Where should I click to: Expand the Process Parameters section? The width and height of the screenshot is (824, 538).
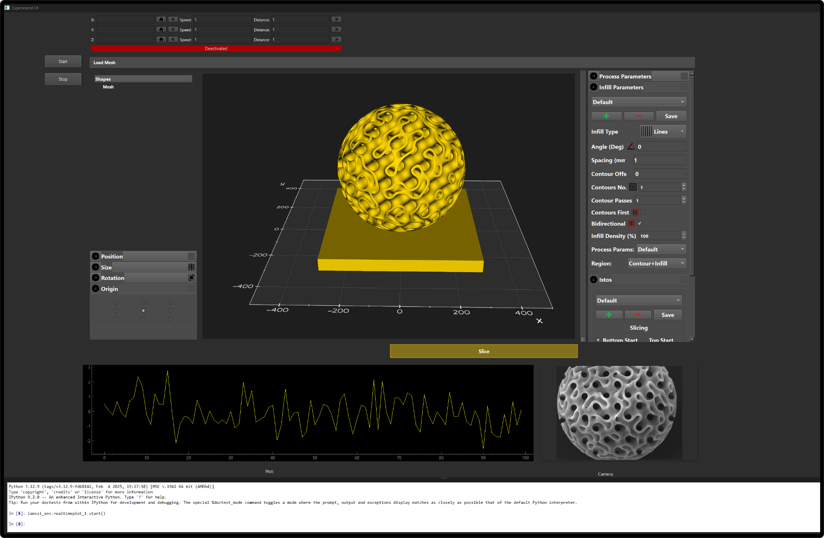click(594, 76)
